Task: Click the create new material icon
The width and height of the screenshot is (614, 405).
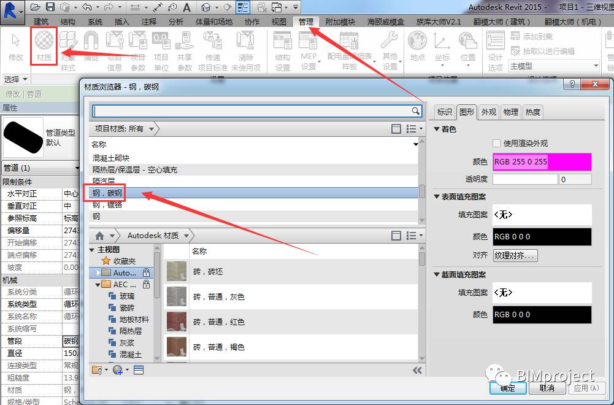Action: 118,370
